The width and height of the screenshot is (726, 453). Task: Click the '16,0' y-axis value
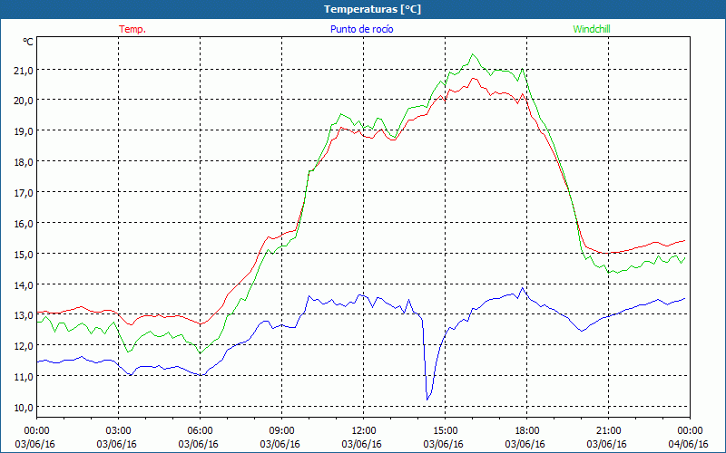[24, 224]
